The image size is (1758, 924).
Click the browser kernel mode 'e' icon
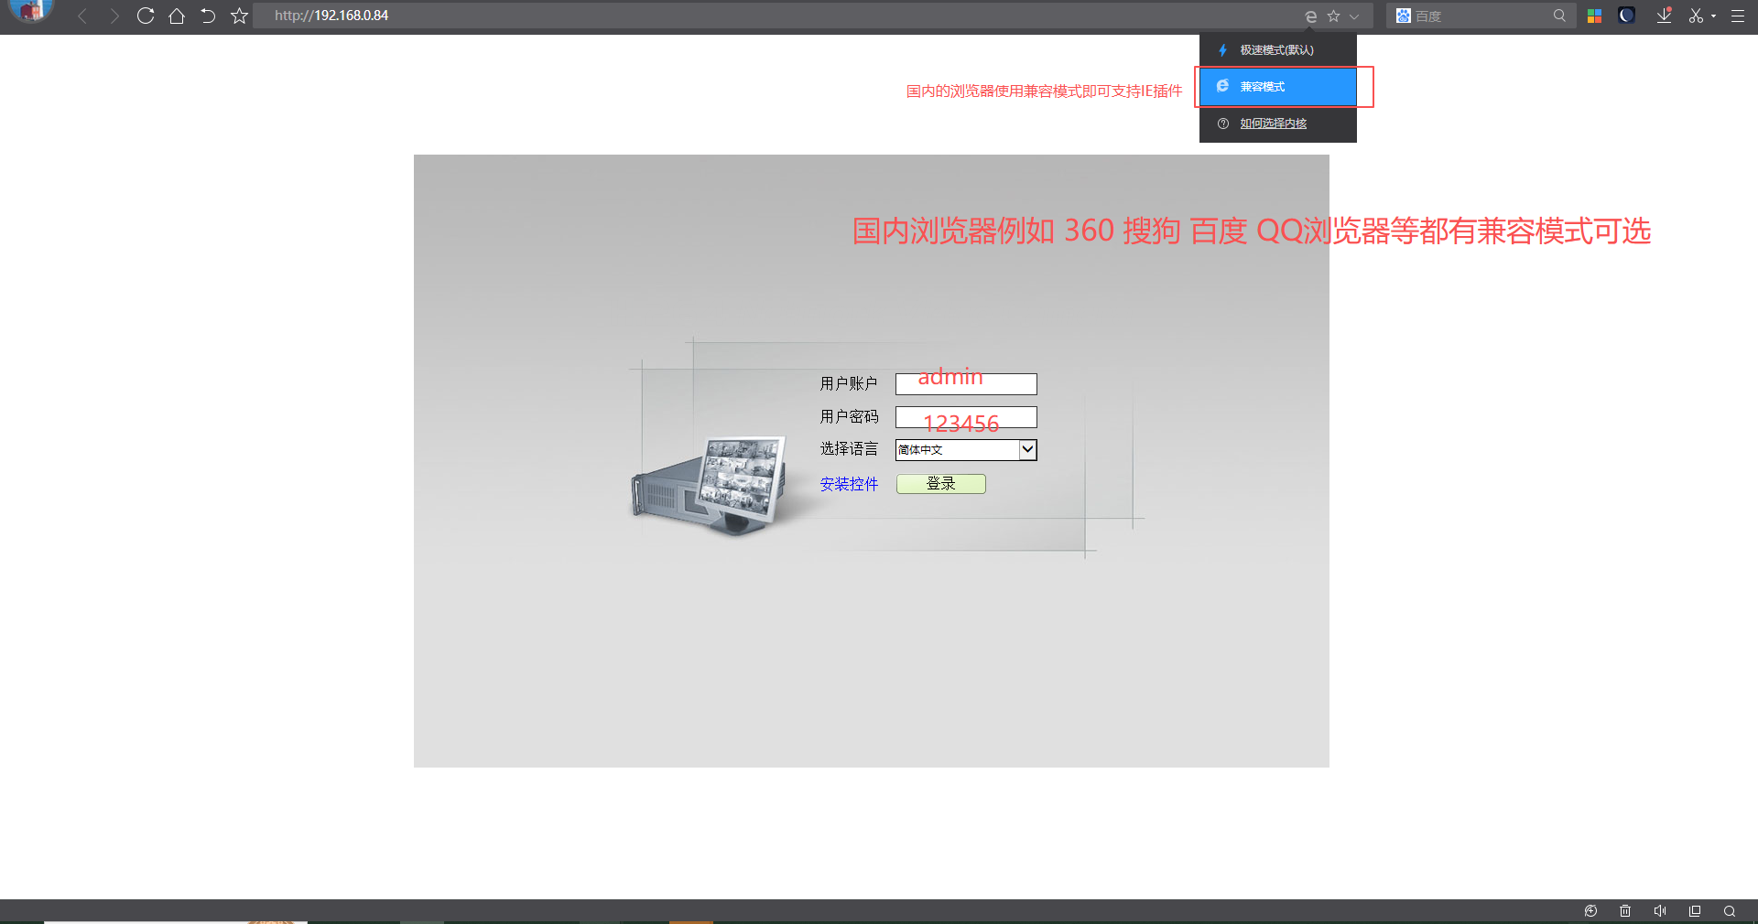coord(1310,16)
